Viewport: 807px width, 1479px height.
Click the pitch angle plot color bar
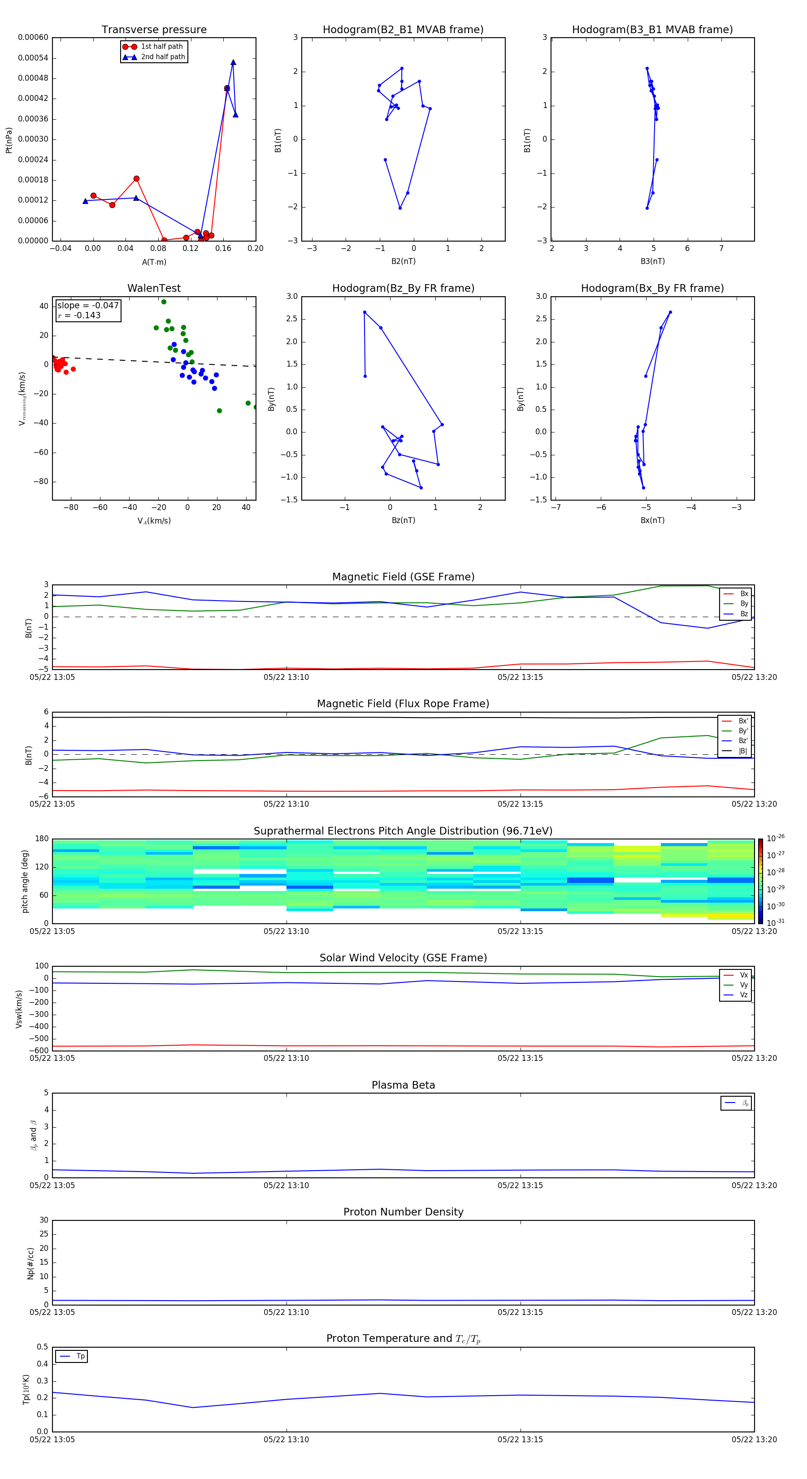click(760, 881)
